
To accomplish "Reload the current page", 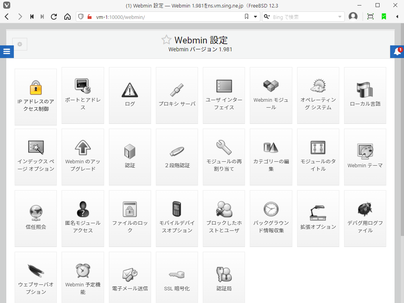I will (54, 17).
